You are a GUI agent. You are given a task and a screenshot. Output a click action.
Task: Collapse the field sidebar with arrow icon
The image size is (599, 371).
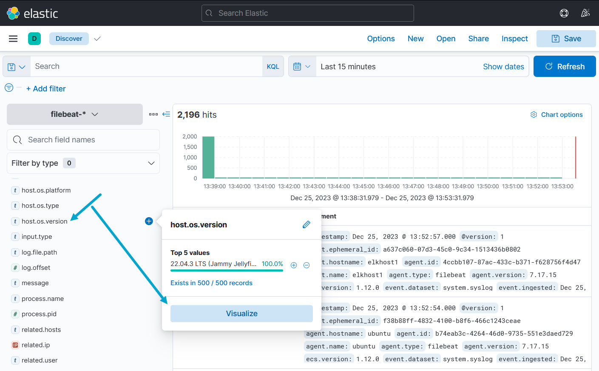pyautogui.click(x=166, y=114)
